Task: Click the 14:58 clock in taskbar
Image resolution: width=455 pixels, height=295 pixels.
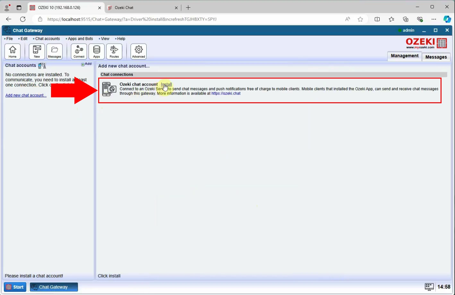Action: pos(444,287)
